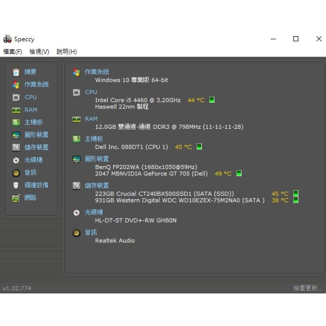Viewport: 326px width, 326px height.
Task: Select 作業系統 Windows flag icon in sidebar
Action: pos(16,85)
